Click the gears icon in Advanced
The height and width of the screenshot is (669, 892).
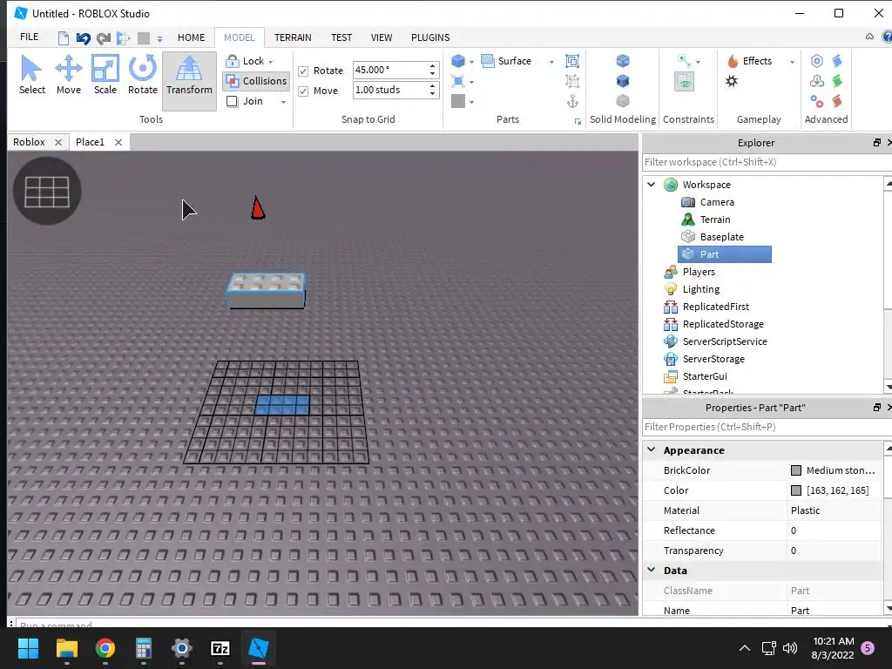(x=817, y=101)
